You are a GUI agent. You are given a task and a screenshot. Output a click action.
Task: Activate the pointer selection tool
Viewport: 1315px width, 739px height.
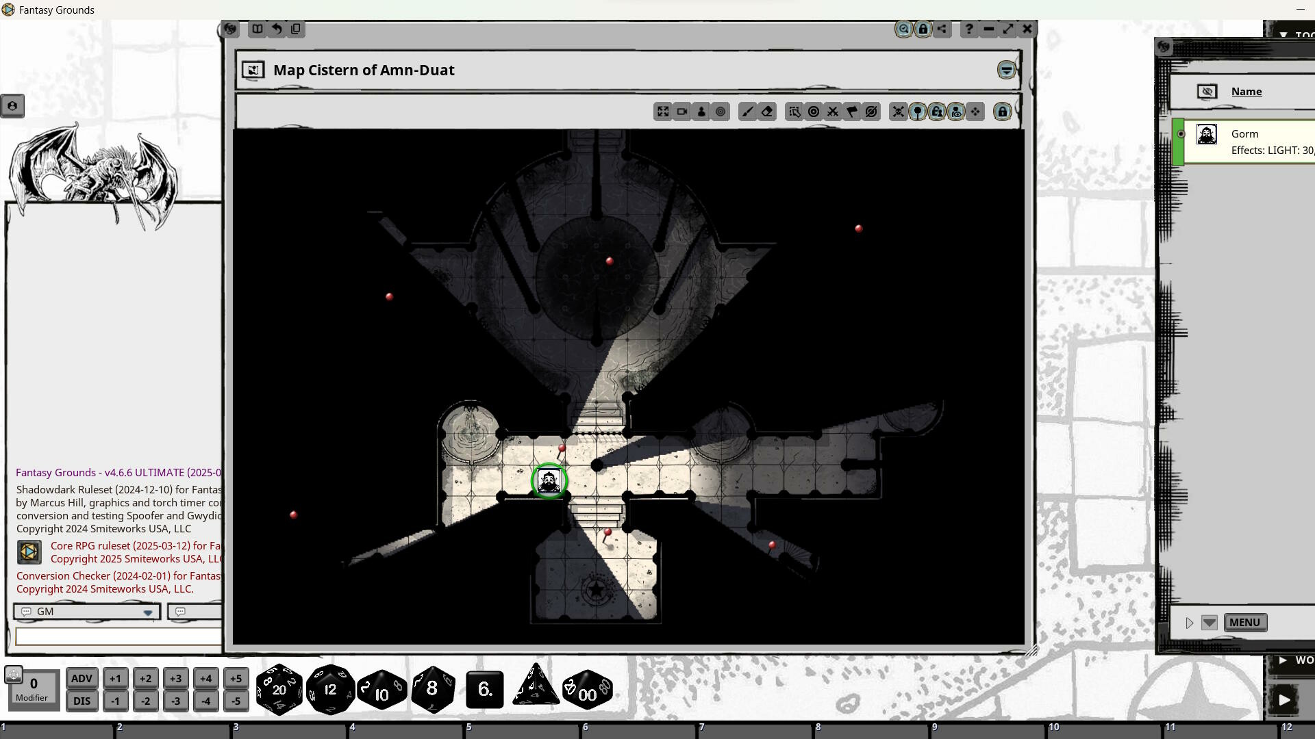tap(794, 112)
